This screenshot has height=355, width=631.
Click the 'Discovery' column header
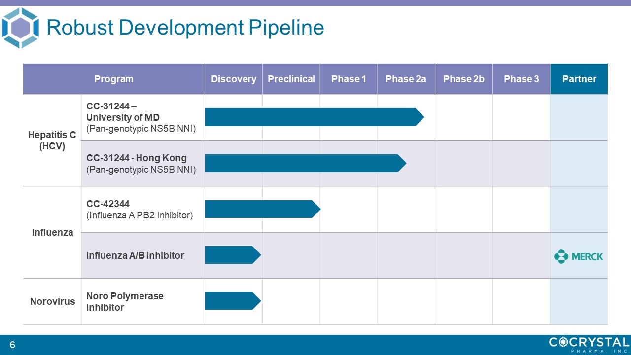(234, 79)
